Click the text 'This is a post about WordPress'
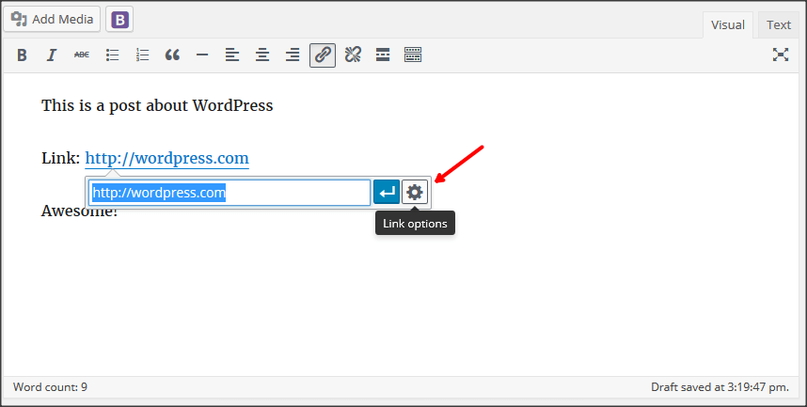This screenshot has height=407, width=807. coord(157,106)
